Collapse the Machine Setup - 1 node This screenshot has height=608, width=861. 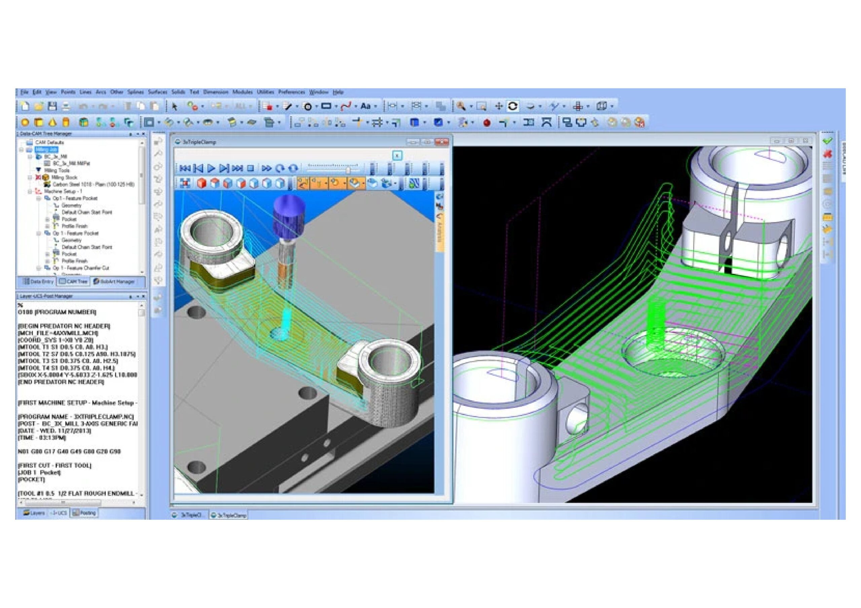tap(30, 192)
